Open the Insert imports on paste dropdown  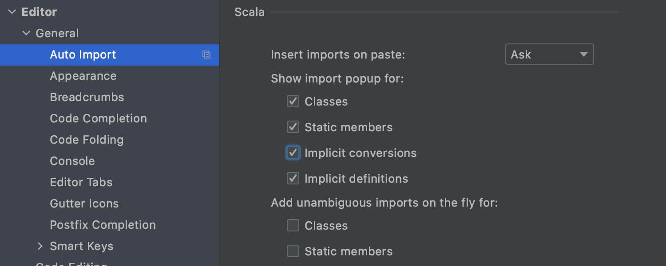[550, 55]
